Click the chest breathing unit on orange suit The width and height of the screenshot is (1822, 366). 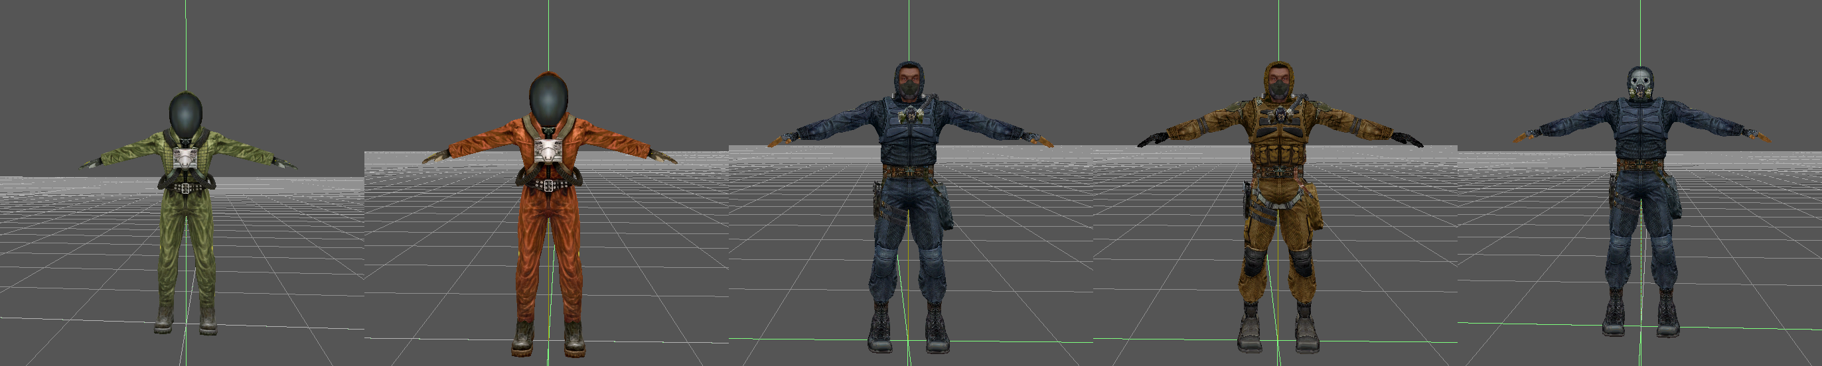click(549, 151)
